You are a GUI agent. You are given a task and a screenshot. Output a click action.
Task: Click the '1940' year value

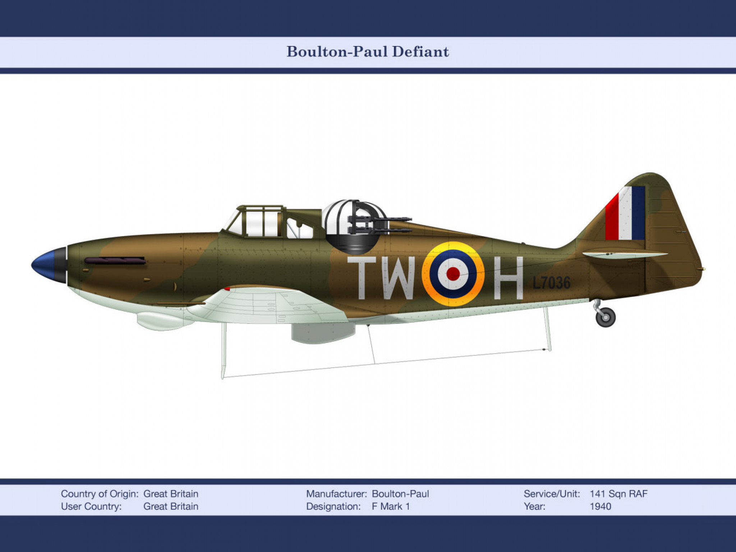click(600, 506)
